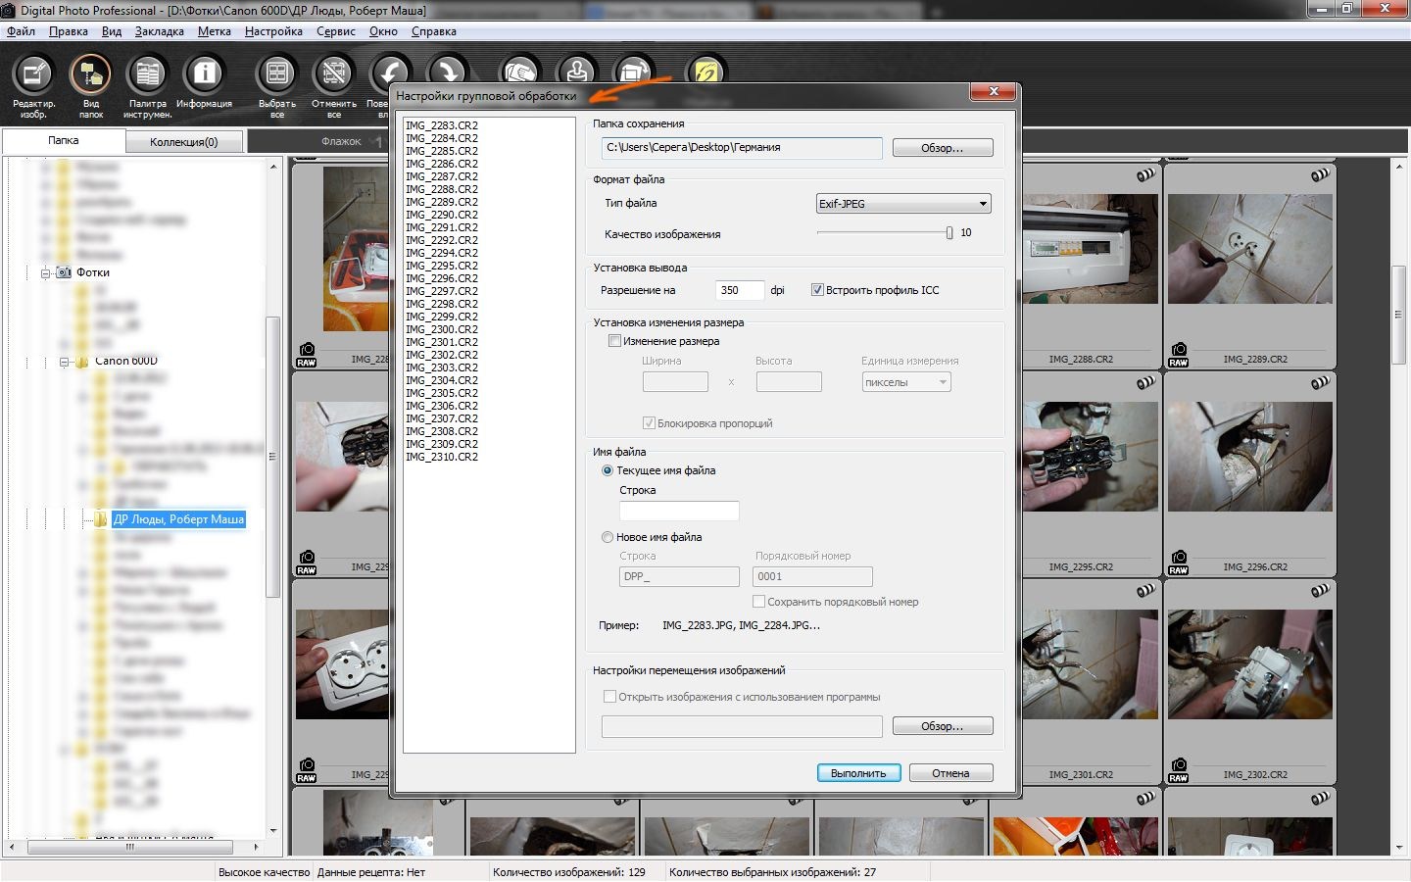Image resolution: width=1411 pixels, height=882 pixels.
Task: Click Обзор button next to save folder path
Action: coord(941,148)
